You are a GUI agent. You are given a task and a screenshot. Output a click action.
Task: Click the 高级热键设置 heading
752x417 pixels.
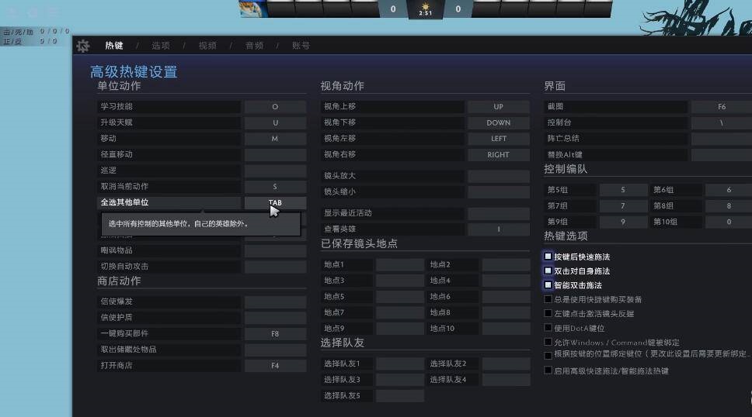tap(134, 72)
